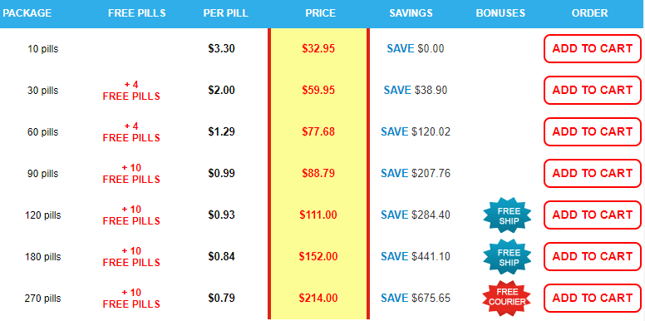Image resolution: width=645 pixels, height=321 pixels.
Task: Add the 90 pills package to cart
Action: (x=593, y=173)
